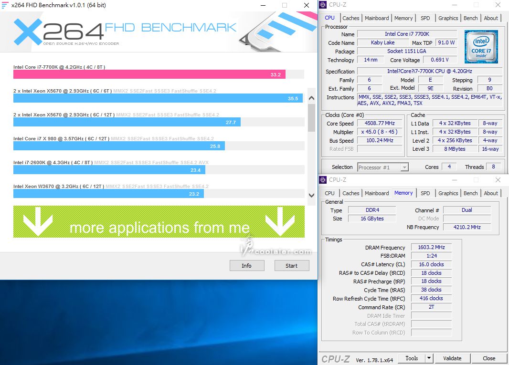Screen dimensions: 509x365
Task: Click the empty Rated FSB field
Action: click(380, 149)
